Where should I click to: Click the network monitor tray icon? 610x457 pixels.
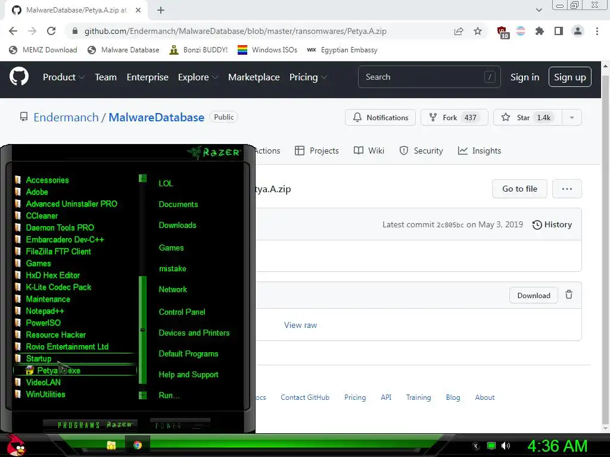click(491, 446)
